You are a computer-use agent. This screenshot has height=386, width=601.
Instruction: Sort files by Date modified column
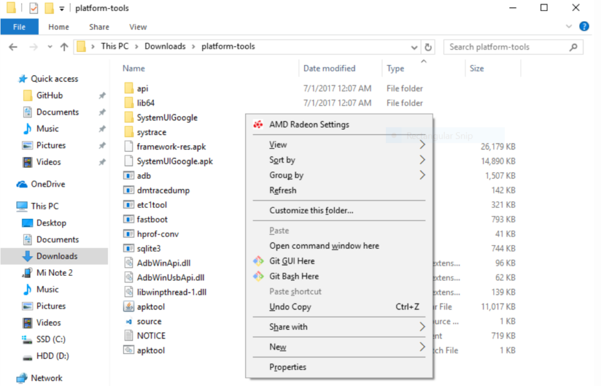point(329,69)
